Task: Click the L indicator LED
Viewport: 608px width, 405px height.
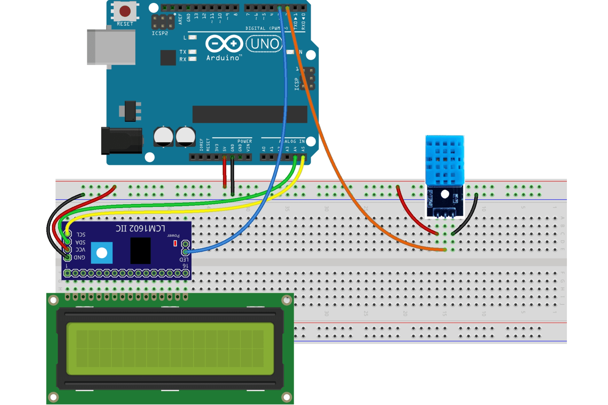Action: coord(193,37)
